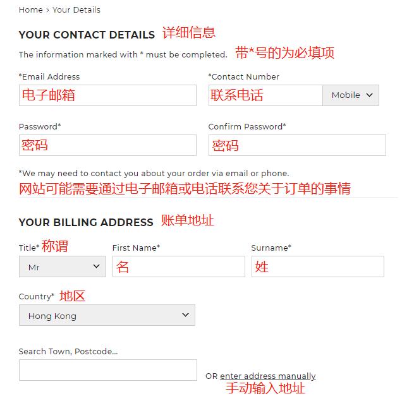Click the First Name label
The width and height of the screenshot is (414, 401).
136,248
